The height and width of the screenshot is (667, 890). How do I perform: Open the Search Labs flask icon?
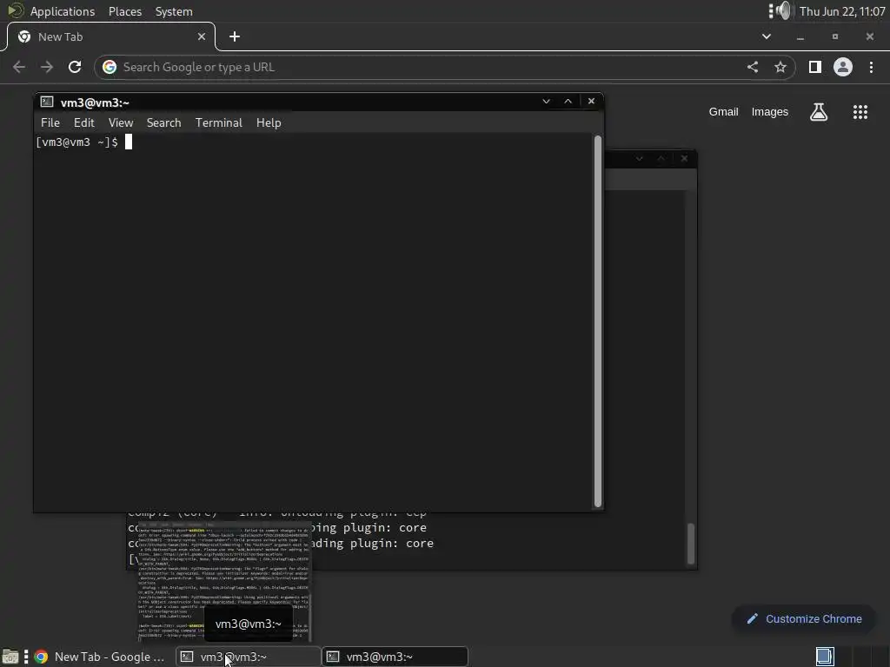(819, 112)
